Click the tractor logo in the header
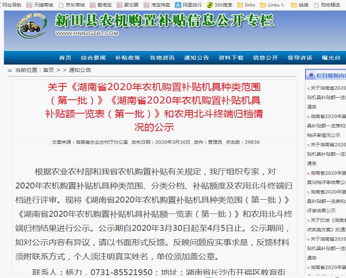 pos(32,26)
